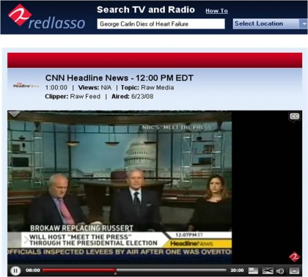
Task: Click the screen layout icon beside 20:00
Action: click(253, 270)
